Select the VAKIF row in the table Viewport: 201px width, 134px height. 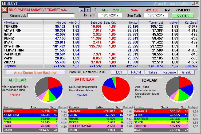pos(100,58)
